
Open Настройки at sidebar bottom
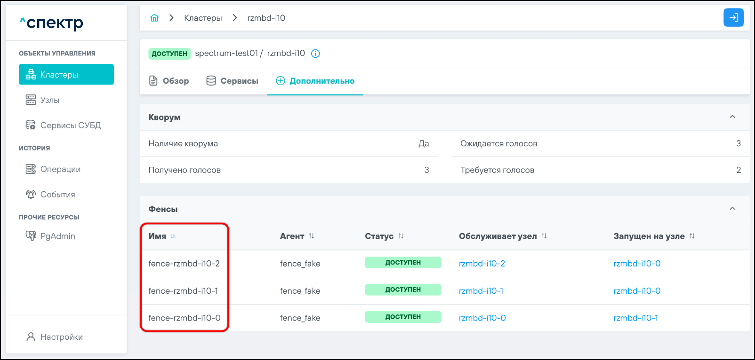(61, 337)
